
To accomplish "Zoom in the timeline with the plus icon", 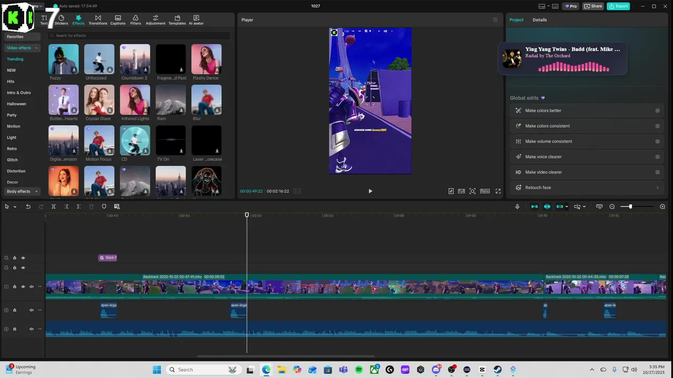I will [x=662, y=206].
